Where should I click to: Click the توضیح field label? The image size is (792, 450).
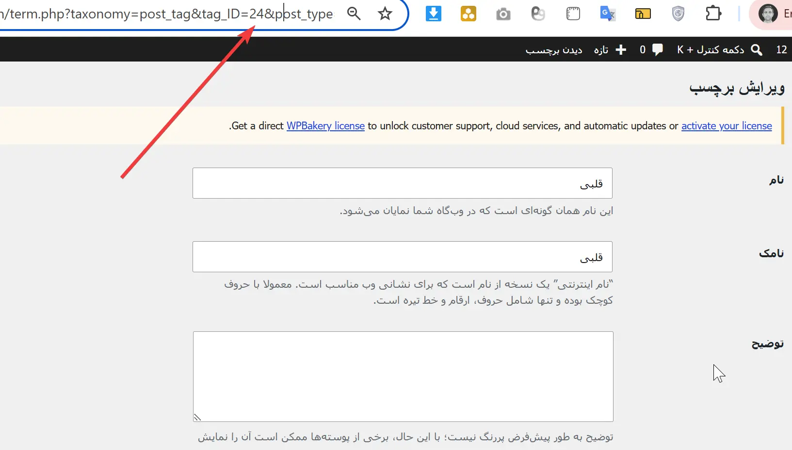(768, 344)
